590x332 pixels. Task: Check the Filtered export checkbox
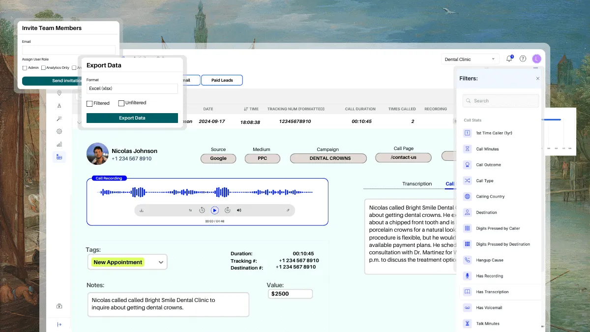tap(89, 103)
